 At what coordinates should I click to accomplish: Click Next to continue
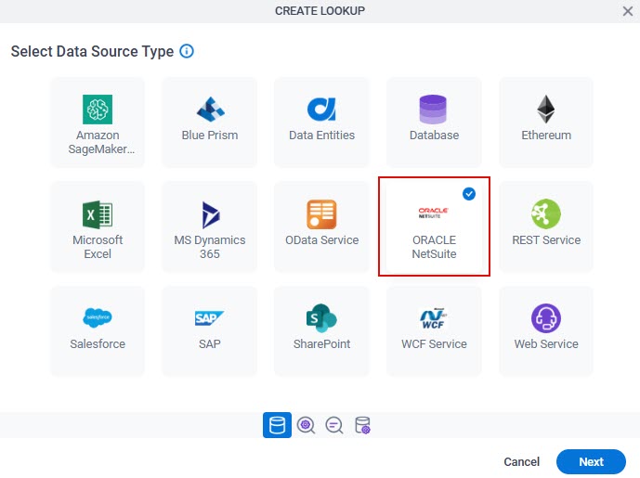pyautogui.click(x=591, y=461)
